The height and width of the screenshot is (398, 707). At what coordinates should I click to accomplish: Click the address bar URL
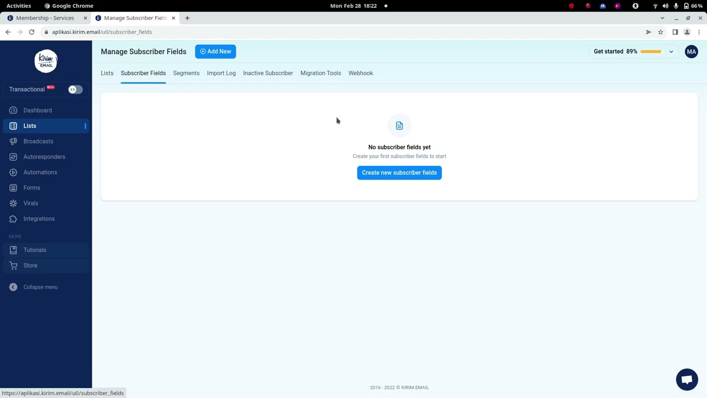102,32
